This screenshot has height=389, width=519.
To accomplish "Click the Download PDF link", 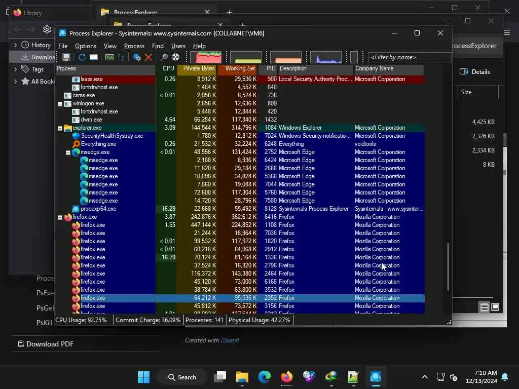I will (46, 344).
